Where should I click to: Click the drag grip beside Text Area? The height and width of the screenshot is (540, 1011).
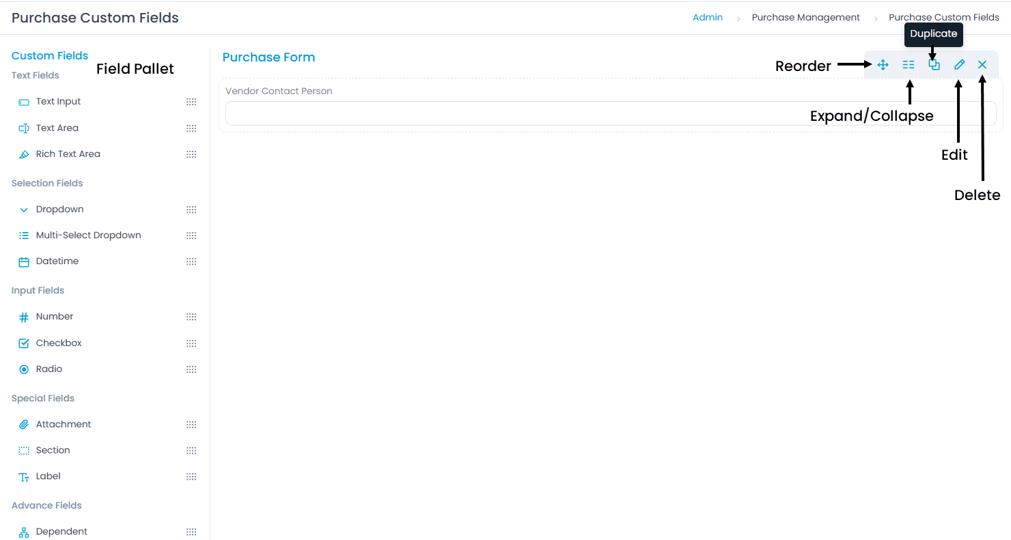[x=191, y=128]
